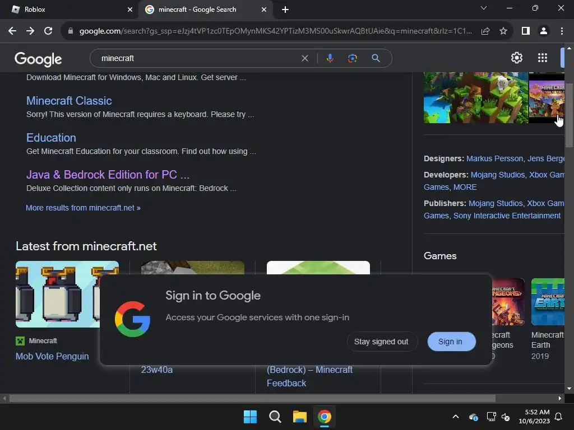The height and width of the screenshot is (430, 574).
Task: Focus the Google search box
Action: pyautogui.click(x=200, y=58)
